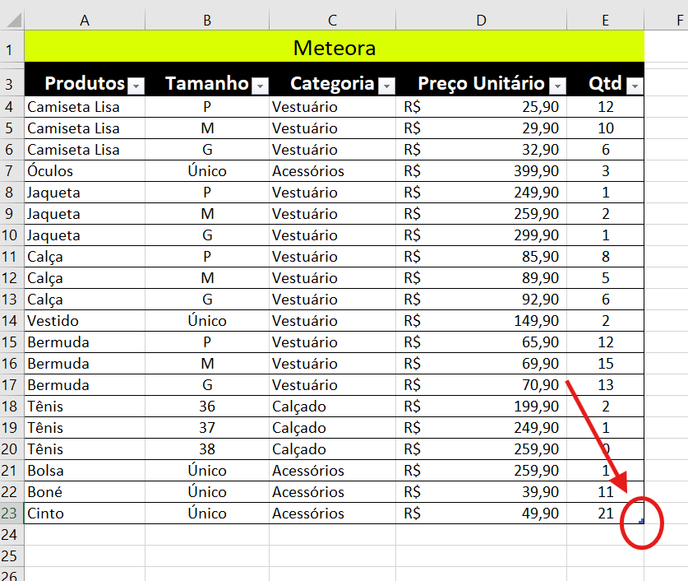
Task: Select the quantity 13 cell for Bermuda G
Action: 606,384
